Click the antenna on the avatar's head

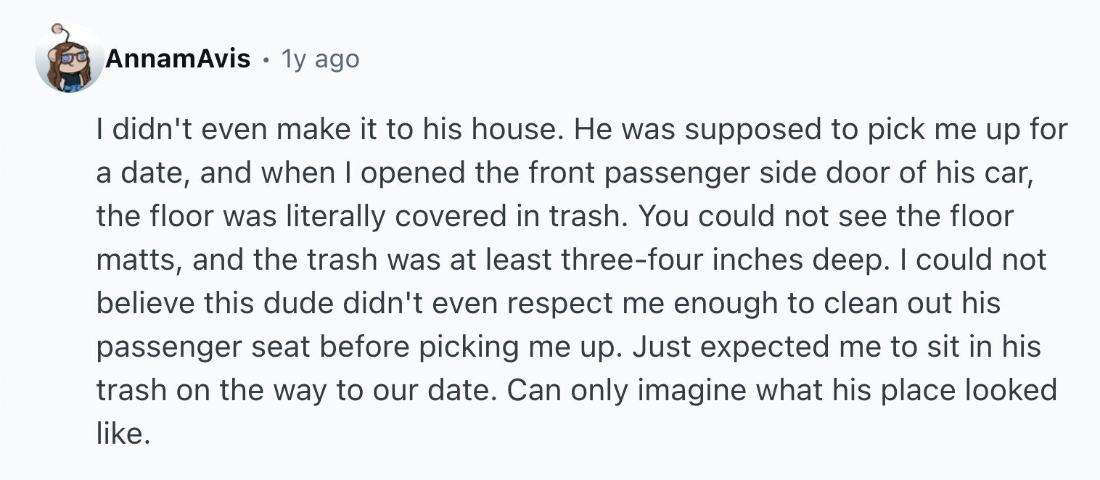[x=59, y=31]
